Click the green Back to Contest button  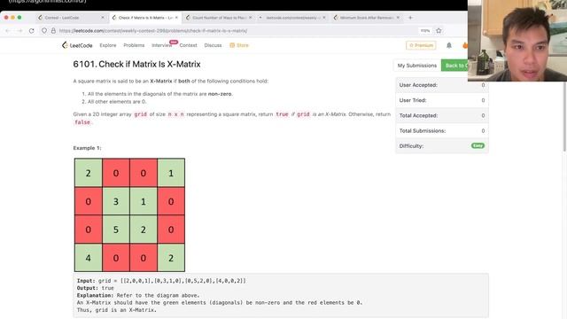(x=454, y=66)
